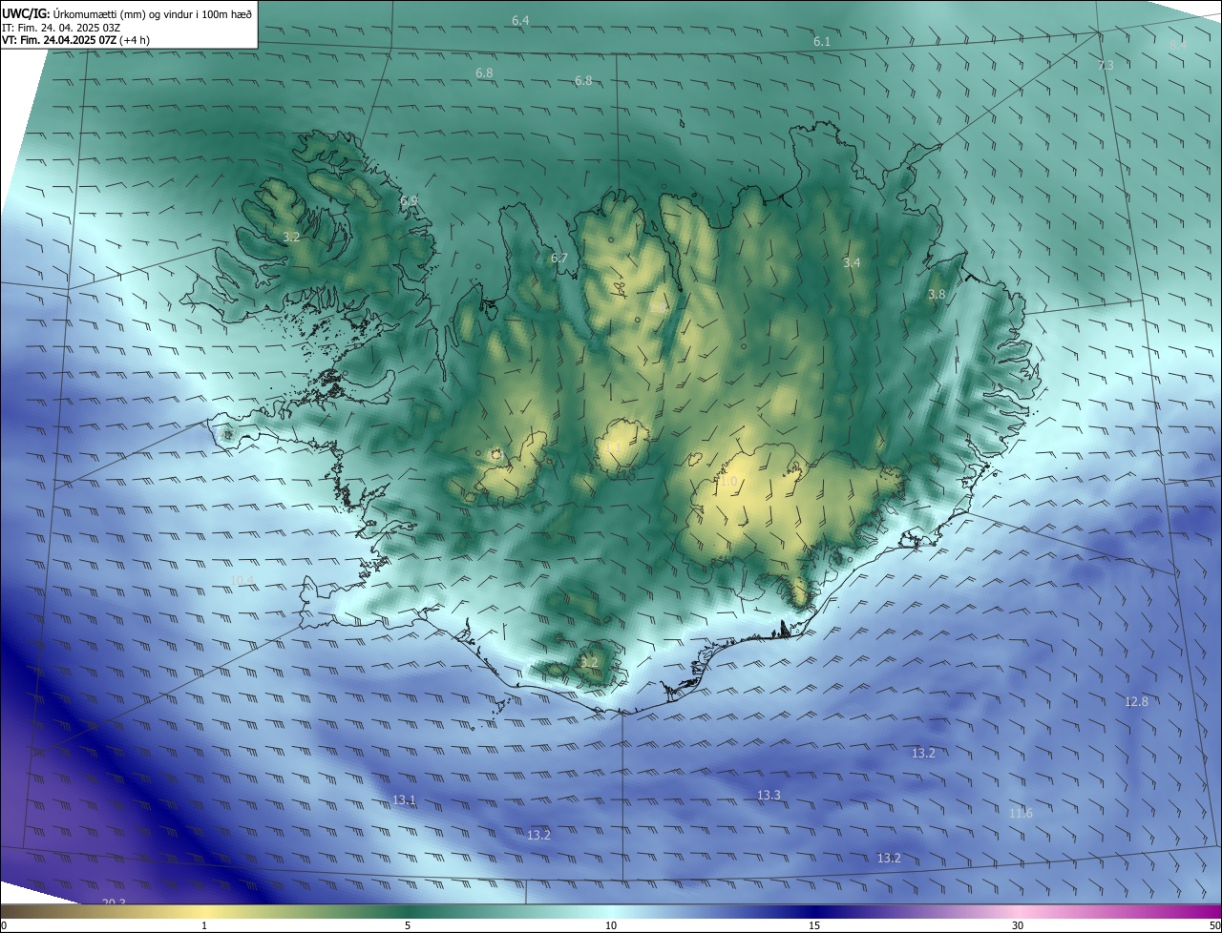
Task: Click the 6.1 value label on the map
Action: point(822,42)
